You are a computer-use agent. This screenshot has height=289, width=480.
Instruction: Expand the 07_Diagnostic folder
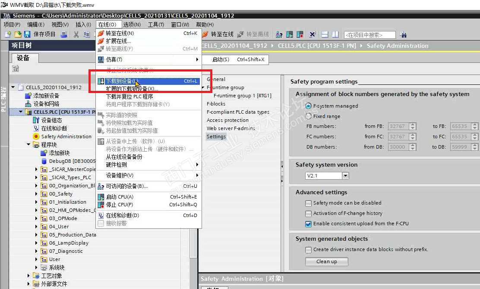36,251
